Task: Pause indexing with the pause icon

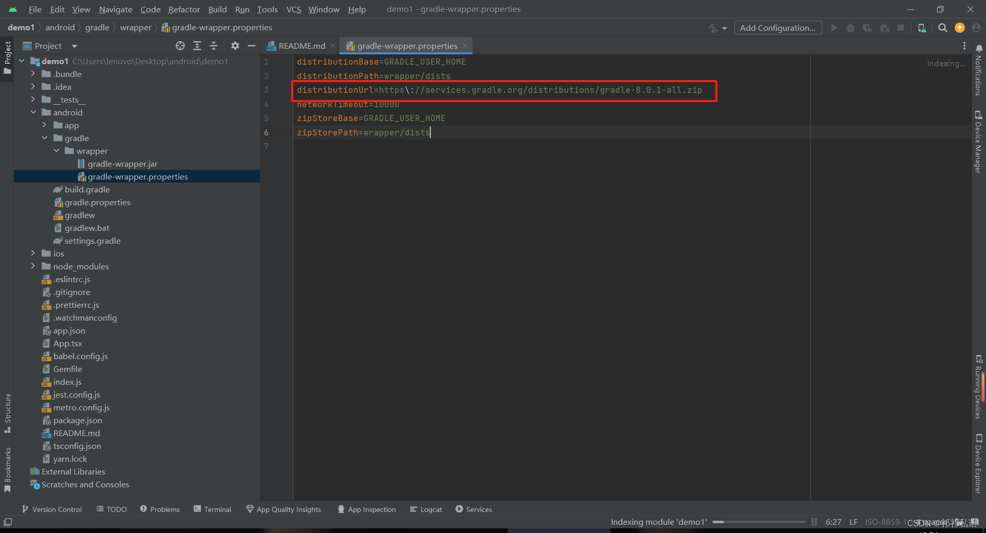Action: coord(814,522)
